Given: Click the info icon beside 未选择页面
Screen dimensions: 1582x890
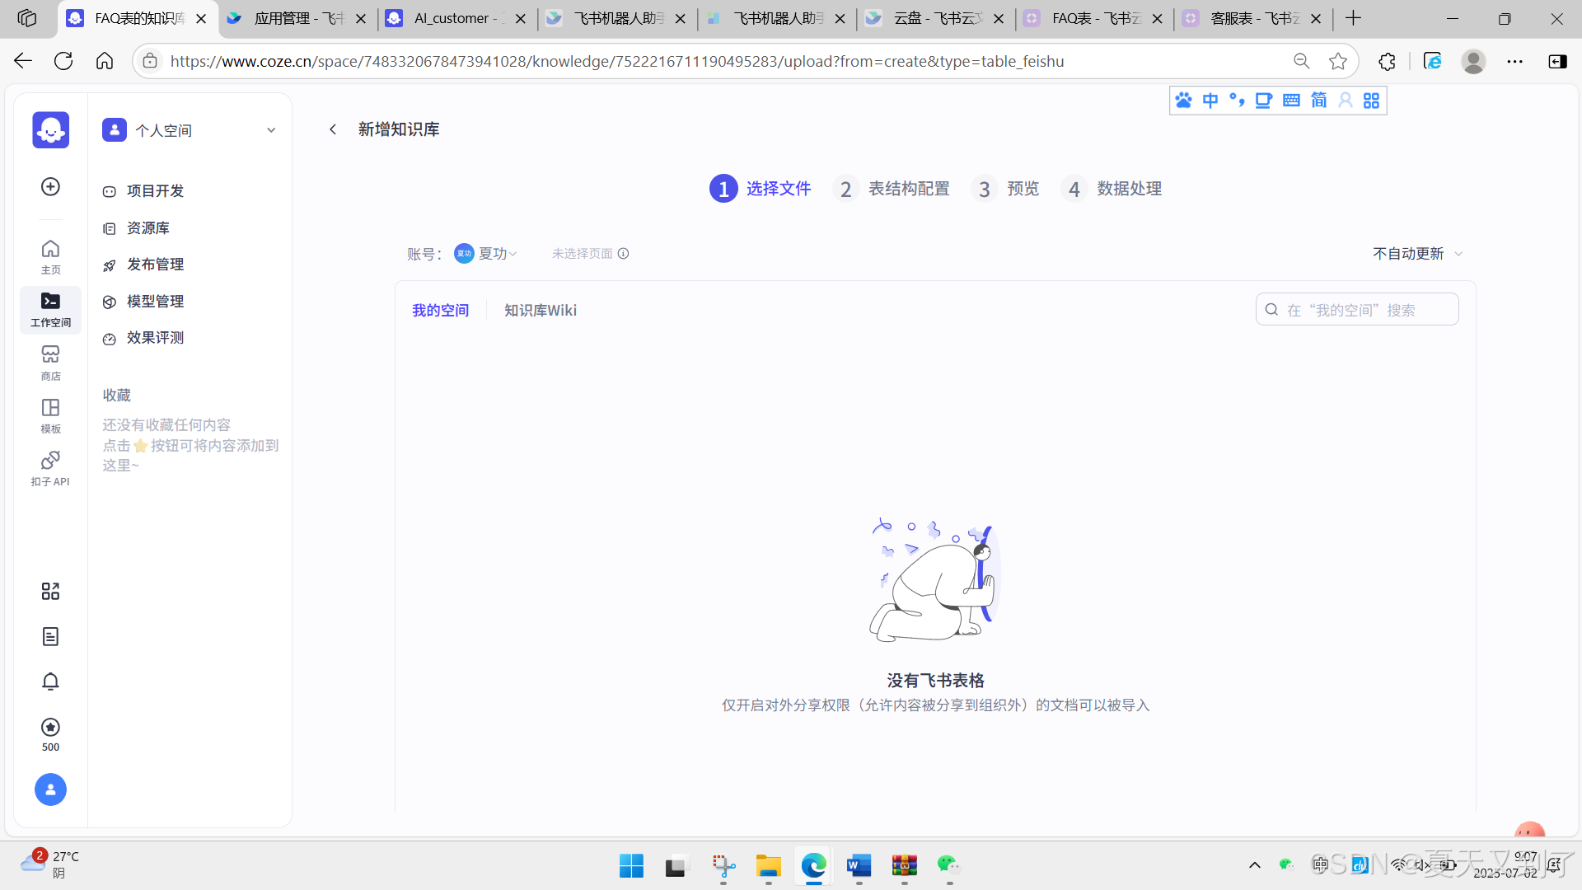Looking at the screenshot, I should click(624, 254).
